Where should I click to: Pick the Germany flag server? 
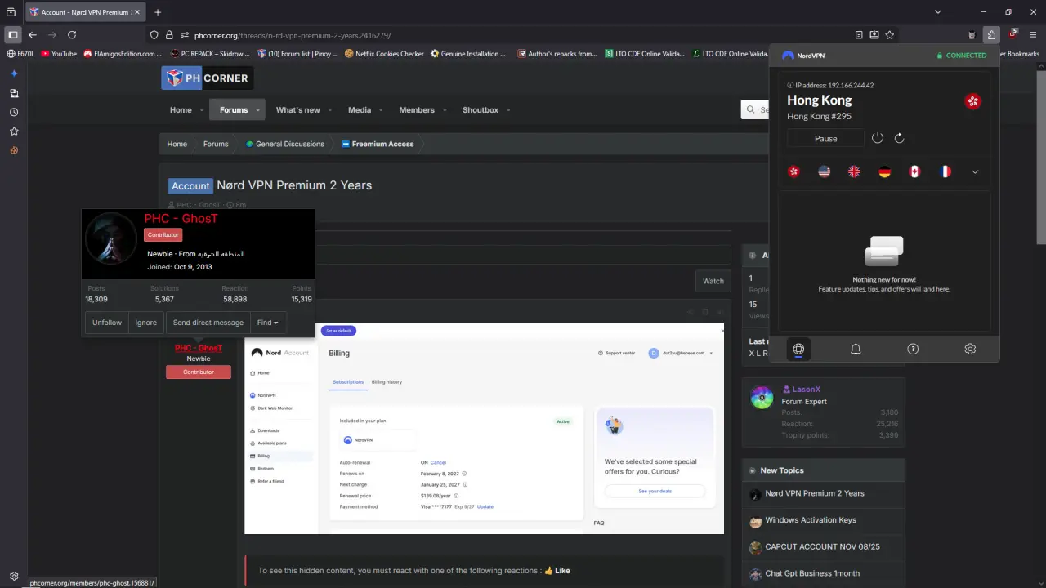(884, 171)
